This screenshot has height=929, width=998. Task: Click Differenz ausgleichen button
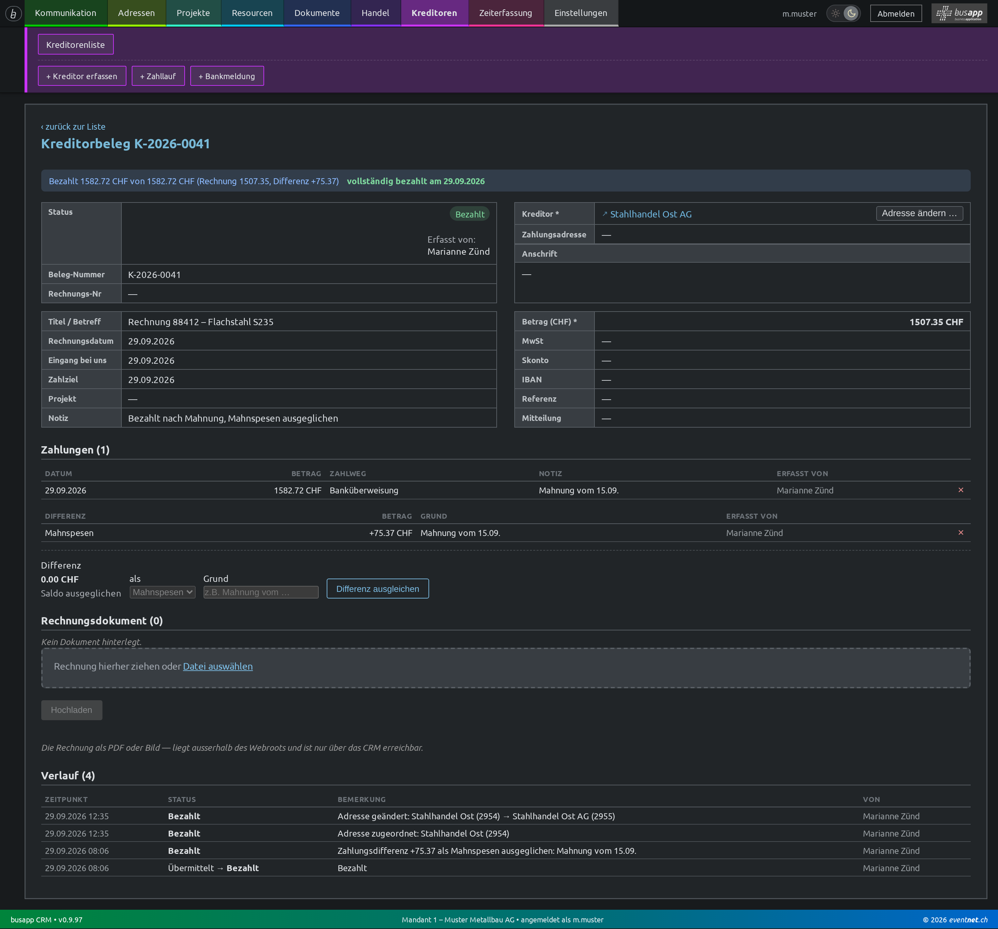(378, 589)
